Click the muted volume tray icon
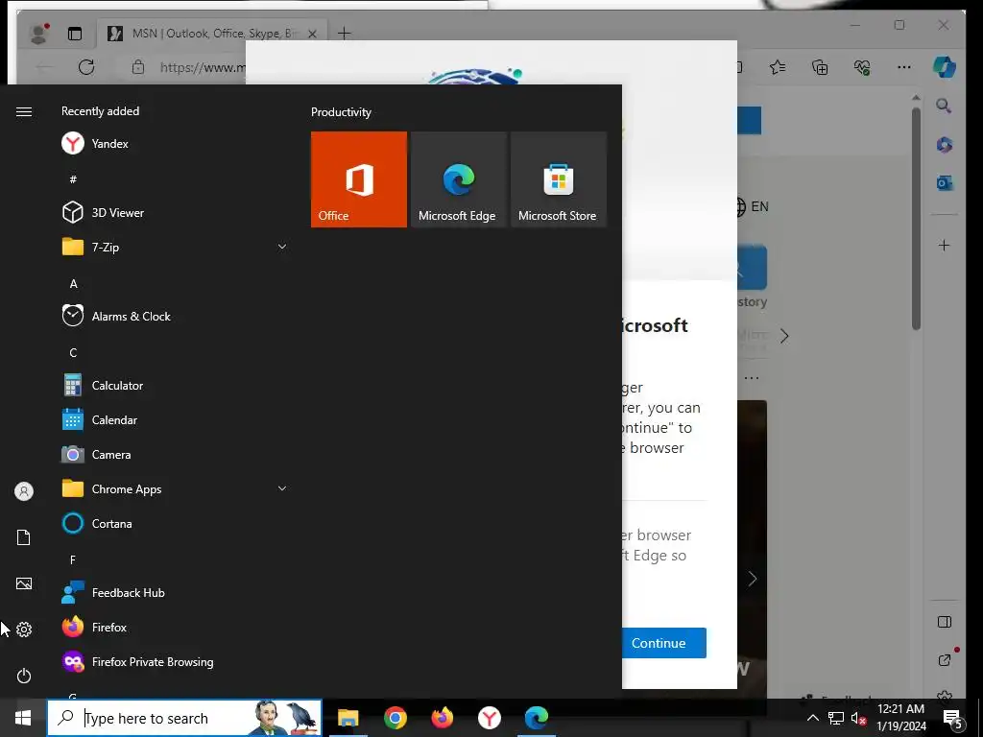Viewport: 983px width, 737px height. coord(858,718)
